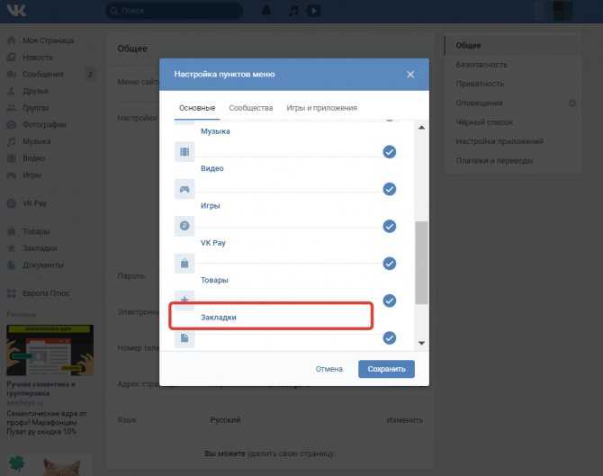Click Изменить next to the Русский language

(x=405, y=420)
